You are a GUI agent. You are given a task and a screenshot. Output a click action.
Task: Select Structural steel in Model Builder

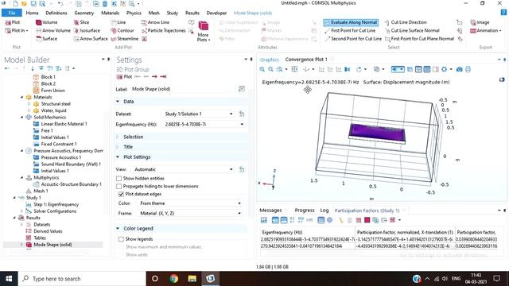tap(56, 104)
